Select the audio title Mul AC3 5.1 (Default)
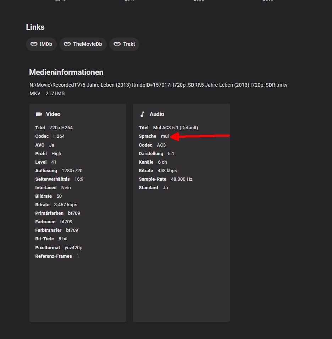This screenshot has height=339, width=332. (176, 128)
